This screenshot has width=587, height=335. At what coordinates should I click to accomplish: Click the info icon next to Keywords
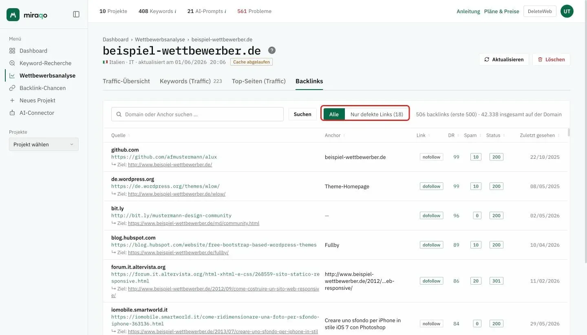pos(175,11)
